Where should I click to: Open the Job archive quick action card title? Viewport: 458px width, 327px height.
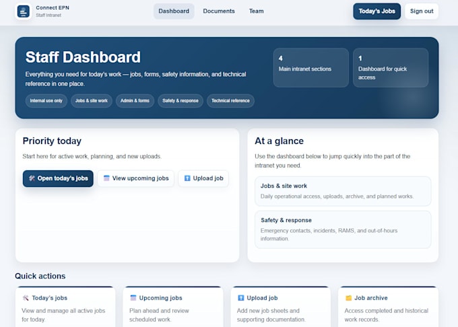pos(371,298)
